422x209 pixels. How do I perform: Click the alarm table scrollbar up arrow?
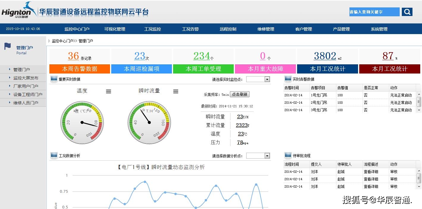(x=419, y=94)
